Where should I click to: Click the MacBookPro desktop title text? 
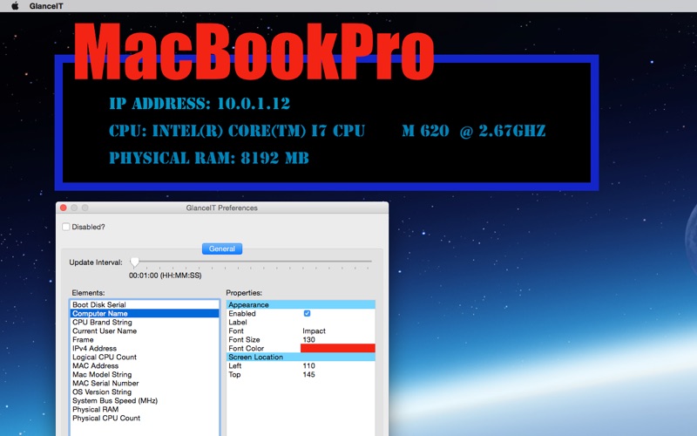tap(254, 52)
